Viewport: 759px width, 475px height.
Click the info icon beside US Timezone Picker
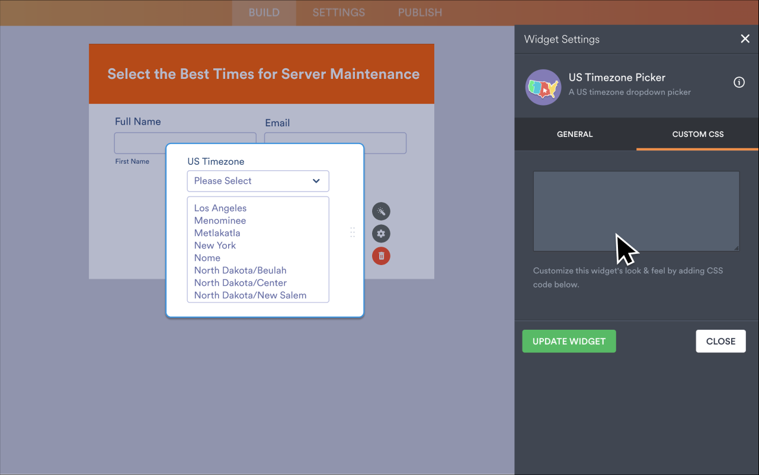739,82
